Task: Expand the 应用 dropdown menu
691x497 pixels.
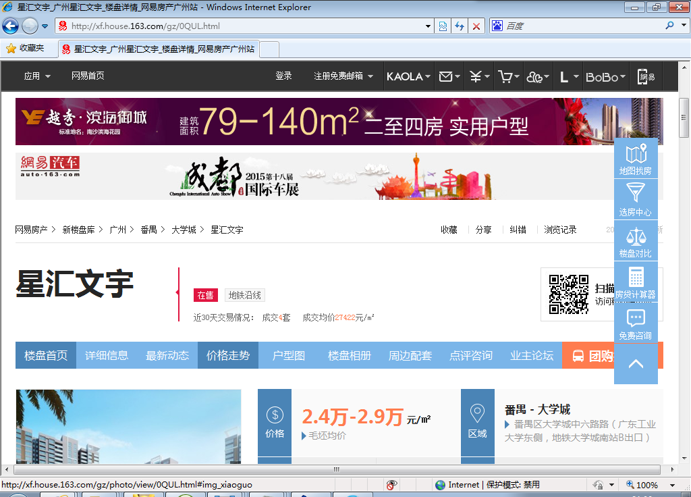Action: 37,76
